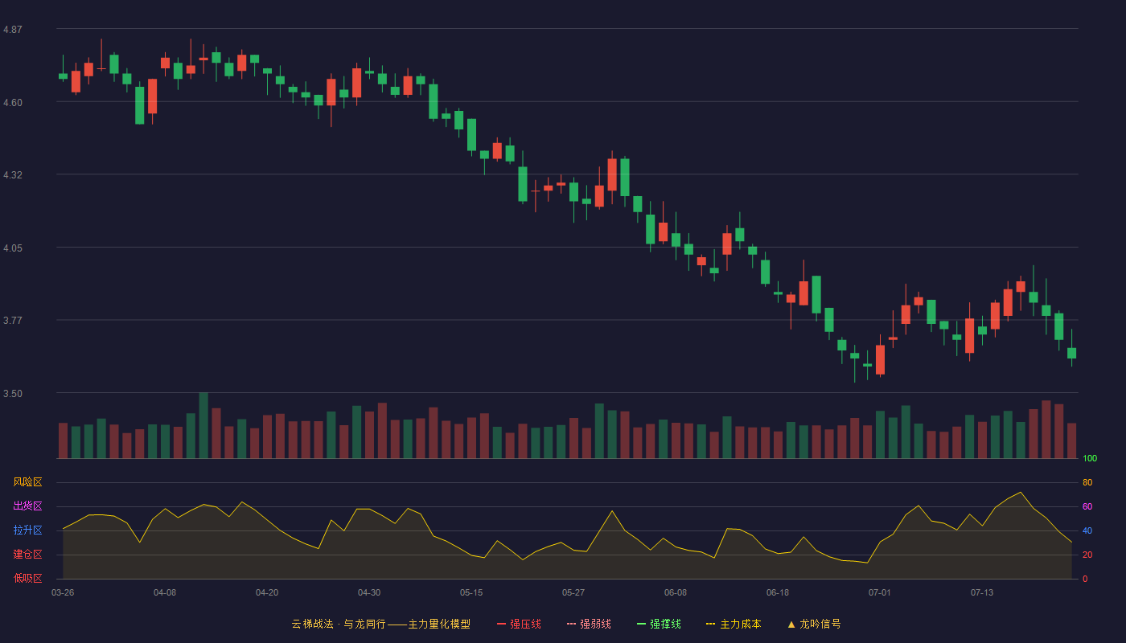
Task: Click the blue 40 indicator scale value
Action: point(1087,530)
